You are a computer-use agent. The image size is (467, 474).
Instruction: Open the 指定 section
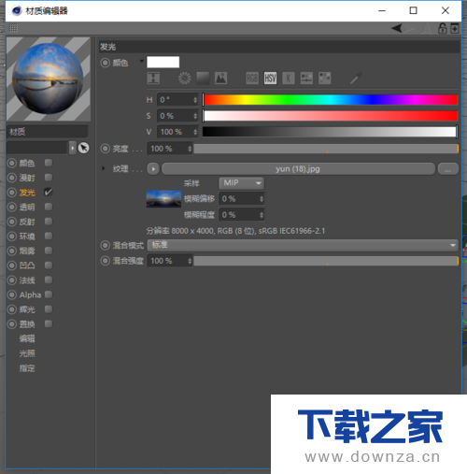[27, 368]
